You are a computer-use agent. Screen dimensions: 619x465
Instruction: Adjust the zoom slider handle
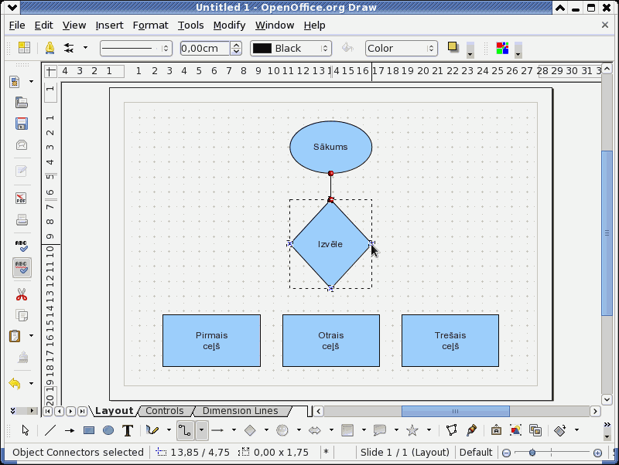532,453
